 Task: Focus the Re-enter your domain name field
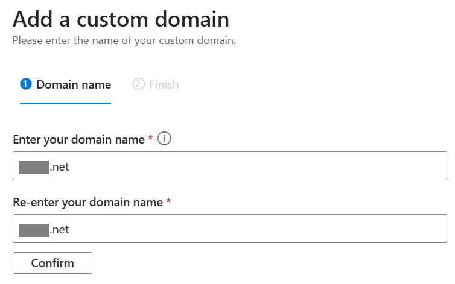click(x=230, y=229)
